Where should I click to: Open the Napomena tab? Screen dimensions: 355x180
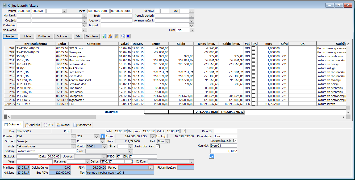(x=82, y=125)
